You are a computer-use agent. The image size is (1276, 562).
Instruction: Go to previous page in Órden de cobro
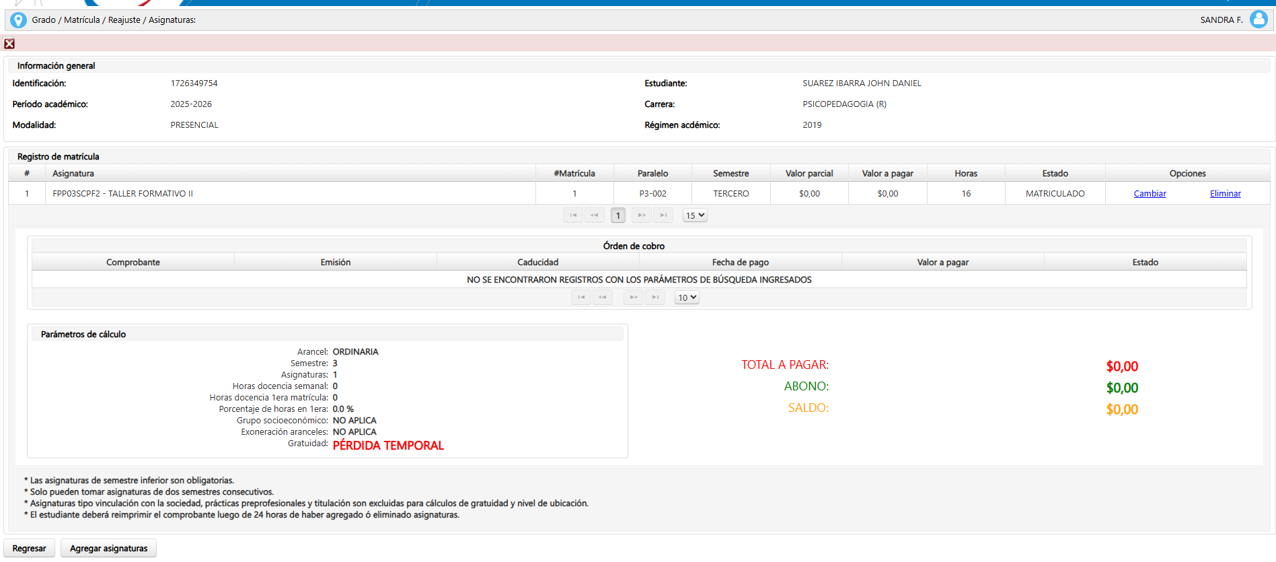[603, 297]
